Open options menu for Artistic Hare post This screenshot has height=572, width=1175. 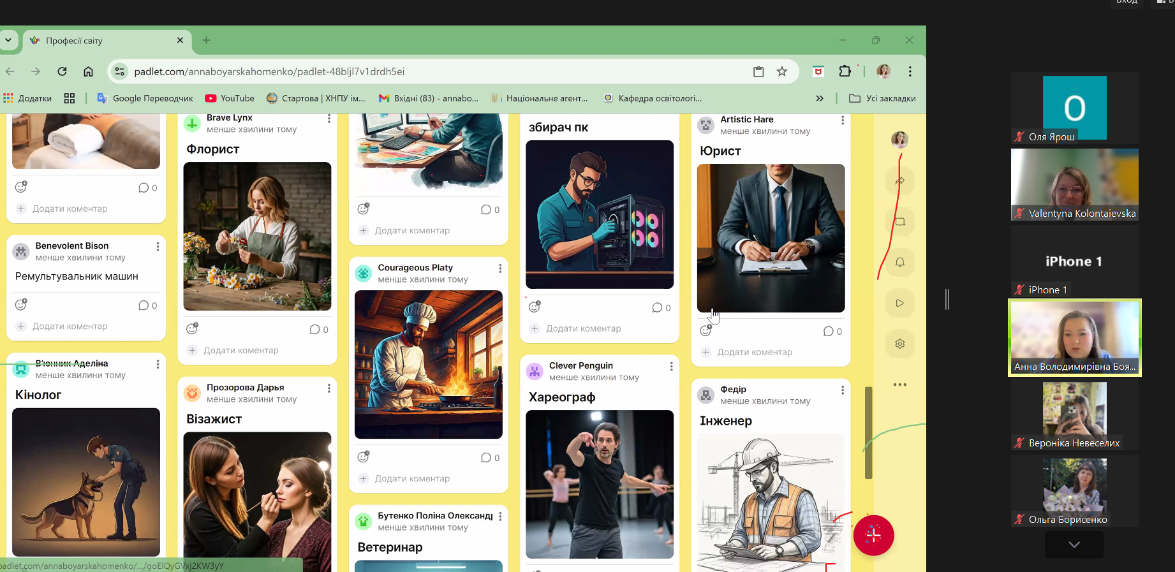842,121
